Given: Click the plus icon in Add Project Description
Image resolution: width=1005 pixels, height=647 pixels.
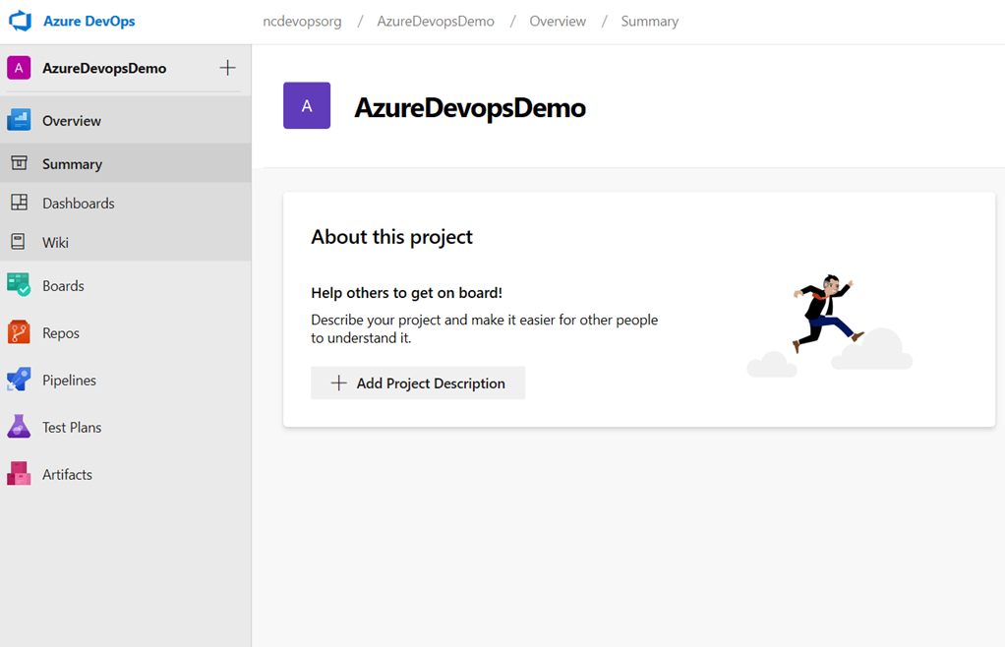Looking at the screenshot, I should (338, 383).
